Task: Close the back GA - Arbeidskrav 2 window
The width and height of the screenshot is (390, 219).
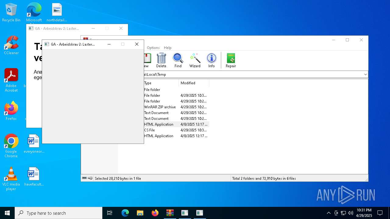Action: pyautogui.click(x=121, y=28)
